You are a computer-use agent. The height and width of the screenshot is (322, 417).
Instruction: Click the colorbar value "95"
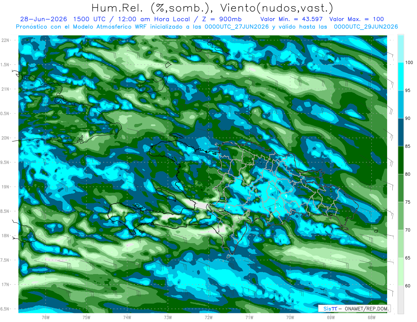(408, 90)
